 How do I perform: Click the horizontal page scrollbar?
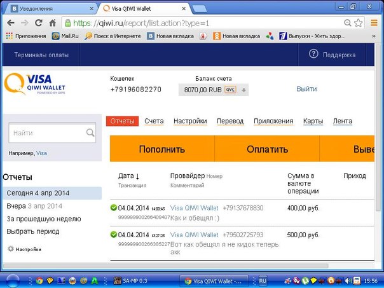coord(165,266)
